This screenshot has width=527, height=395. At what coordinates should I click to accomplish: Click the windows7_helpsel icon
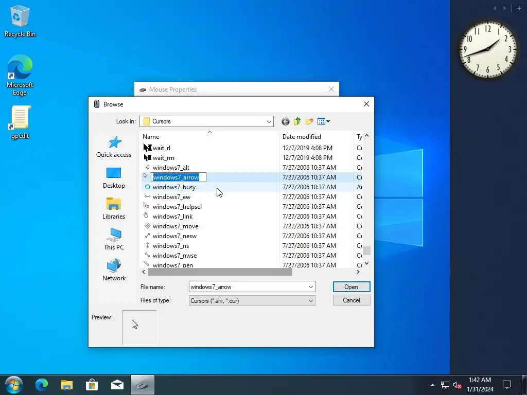coord(146,205)
